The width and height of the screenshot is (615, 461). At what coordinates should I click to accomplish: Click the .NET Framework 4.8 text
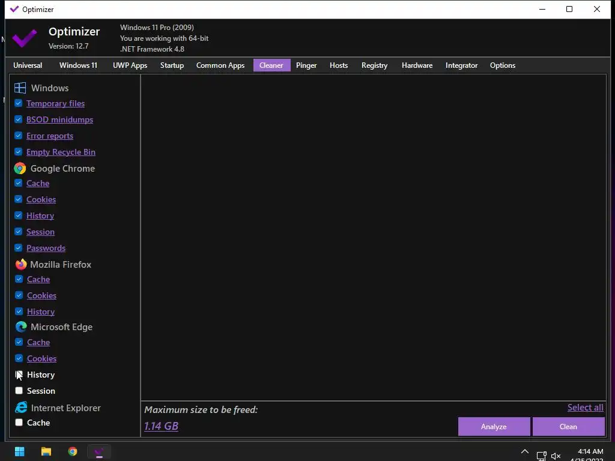click(152, 49)
